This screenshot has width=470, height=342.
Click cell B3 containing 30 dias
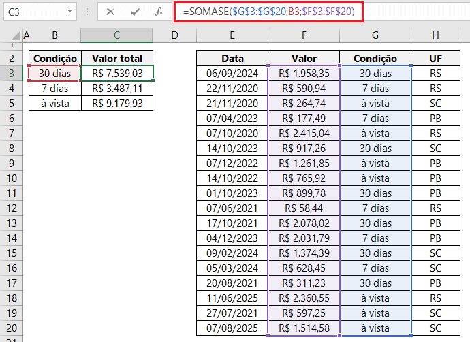(x=55, y=73)
